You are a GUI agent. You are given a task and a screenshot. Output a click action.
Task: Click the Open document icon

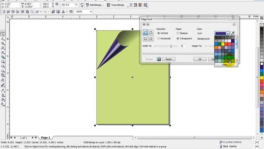point(8,12)
